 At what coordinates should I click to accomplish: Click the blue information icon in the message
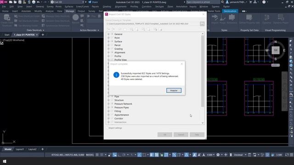click(x=116, y=75)
